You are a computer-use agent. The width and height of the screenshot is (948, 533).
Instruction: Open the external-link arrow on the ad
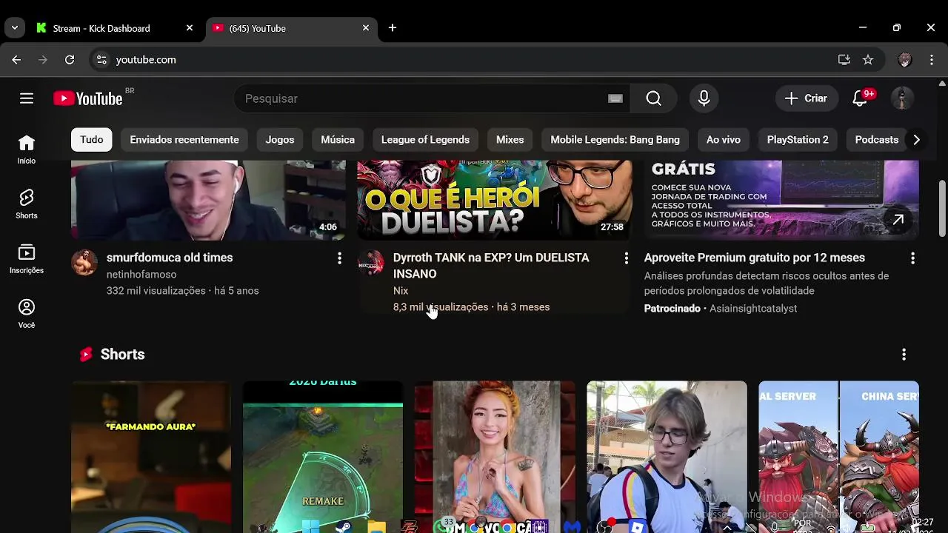(898, 220)
